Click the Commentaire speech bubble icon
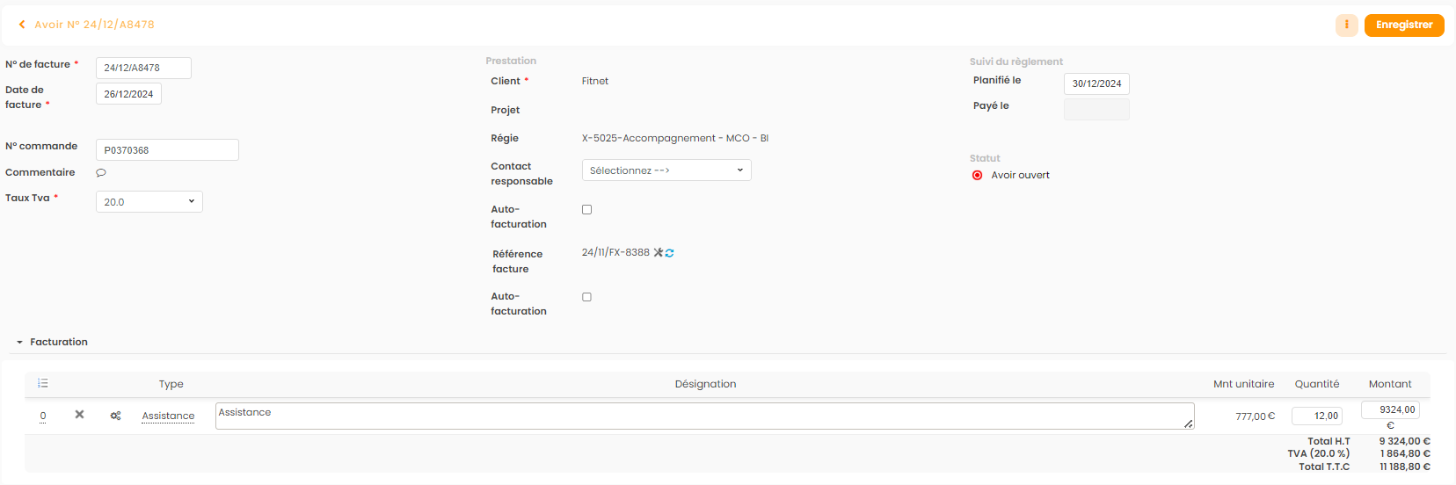Screen dimensions: 1456x485 point(101,173)
